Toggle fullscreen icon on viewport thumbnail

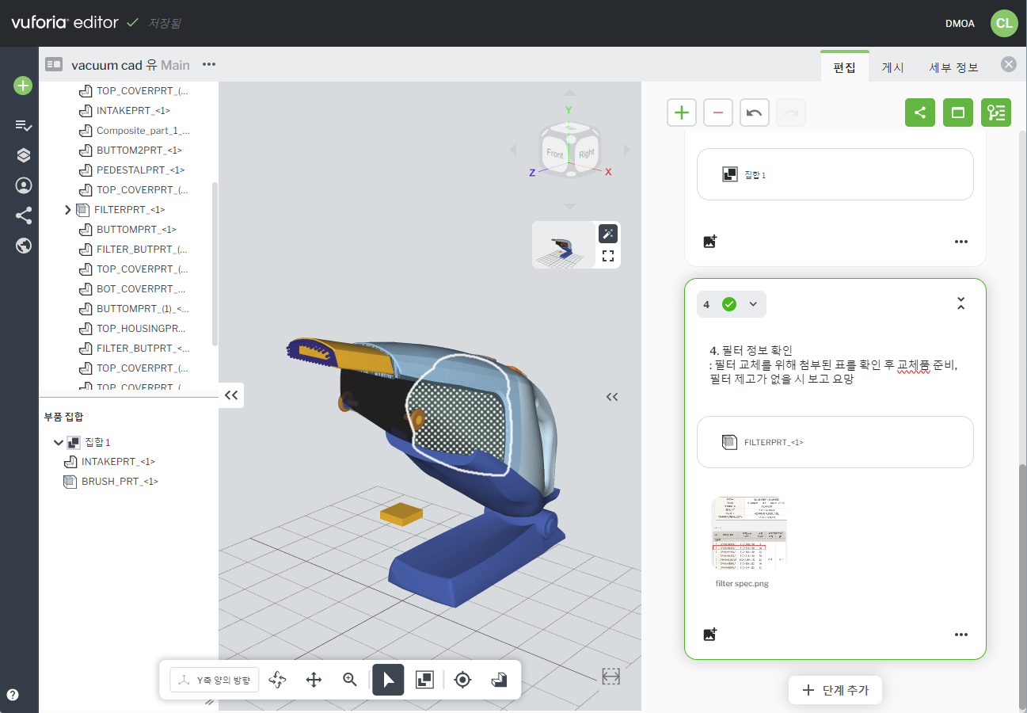[607, 256]
